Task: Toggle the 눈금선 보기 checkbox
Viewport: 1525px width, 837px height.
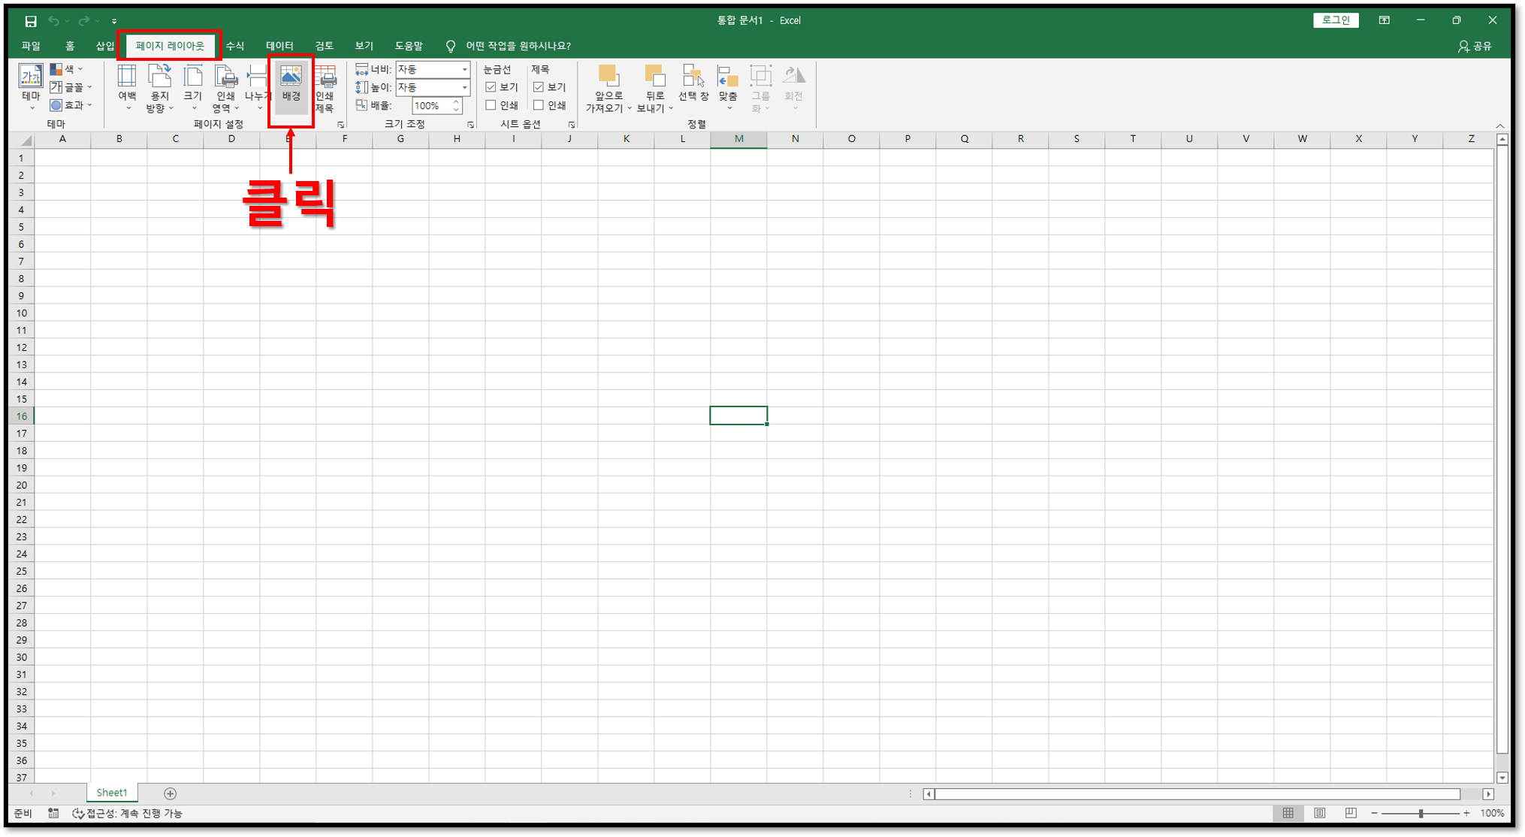Action: pyautogui.click(x=491, y=87)
